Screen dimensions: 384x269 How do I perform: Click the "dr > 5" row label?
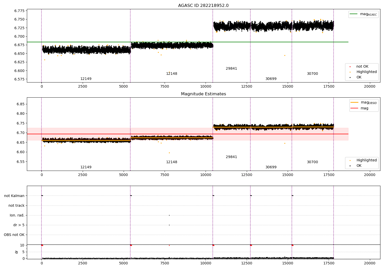pos(19,225)
